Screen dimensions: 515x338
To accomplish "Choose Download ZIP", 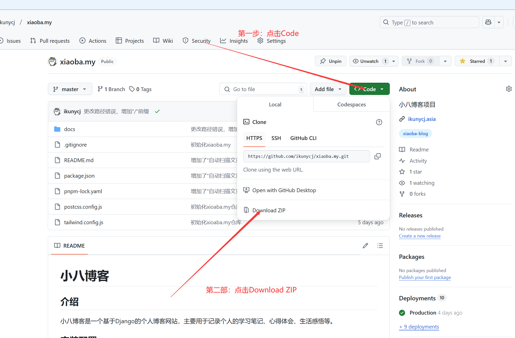I will coord(269,210).
